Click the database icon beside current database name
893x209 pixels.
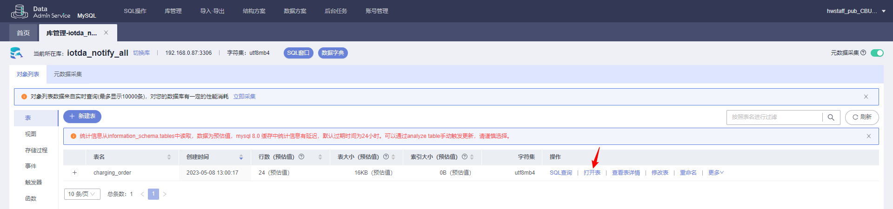click(16, 53)
